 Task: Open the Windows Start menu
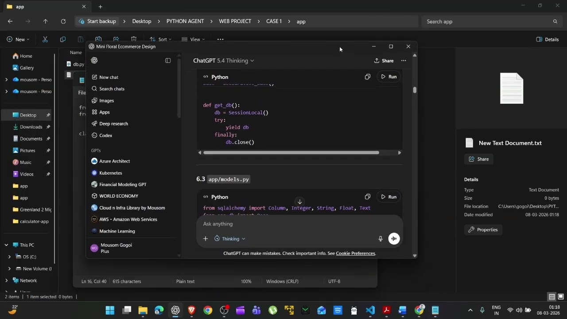[110, 310]
